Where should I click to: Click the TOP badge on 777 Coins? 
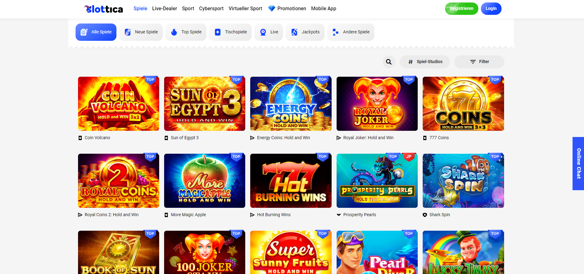[495, 80]
